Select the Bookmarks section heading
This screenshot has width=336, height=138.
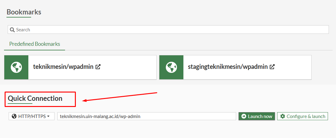pos(24,12)
